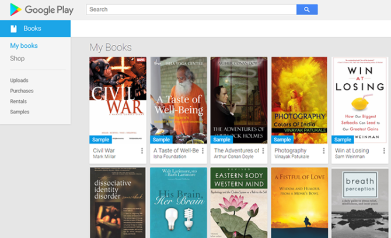Open the Purchases section
Screen dimensions: 391x238
(x=22, y=91)
